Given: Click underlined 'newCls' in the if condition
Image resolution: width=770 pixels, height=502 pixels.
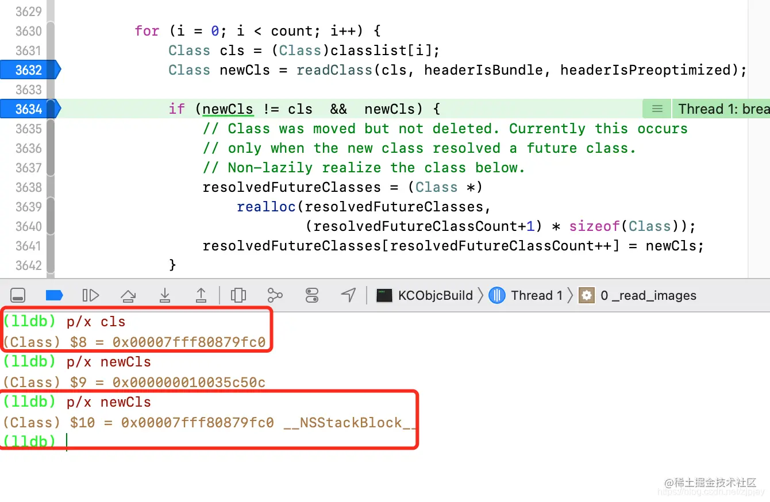Looking at the screenshot, I should click(x=228, y=109).
